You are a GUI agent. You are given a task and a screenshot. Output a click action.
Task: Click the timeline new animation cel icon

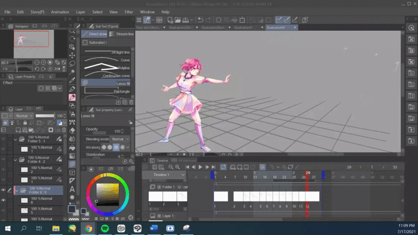(x=233, y=167)
